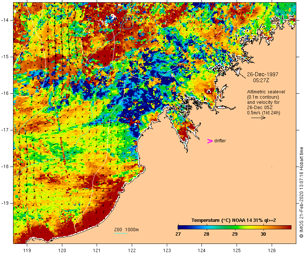Click the '-14' latitude axis label
Screen dimensions: 306x254
pos(5,20)
